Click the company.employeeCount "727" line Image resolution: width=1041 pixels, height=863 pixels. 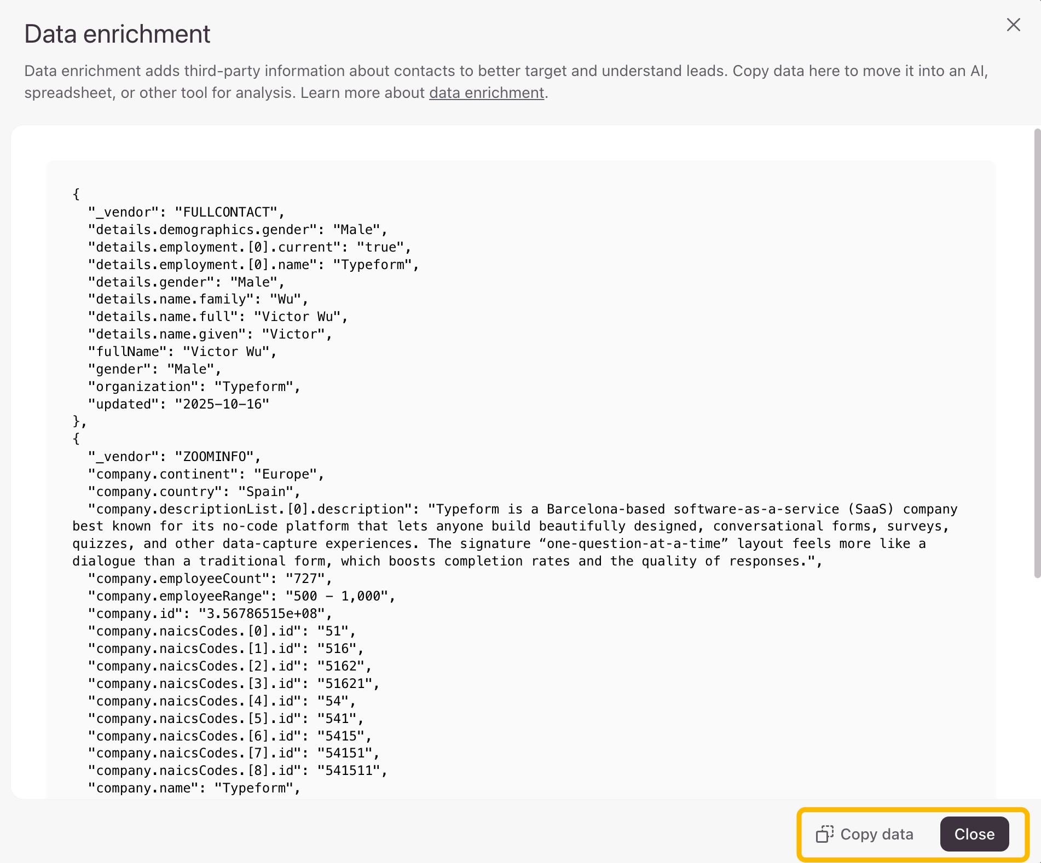(210, 579)
